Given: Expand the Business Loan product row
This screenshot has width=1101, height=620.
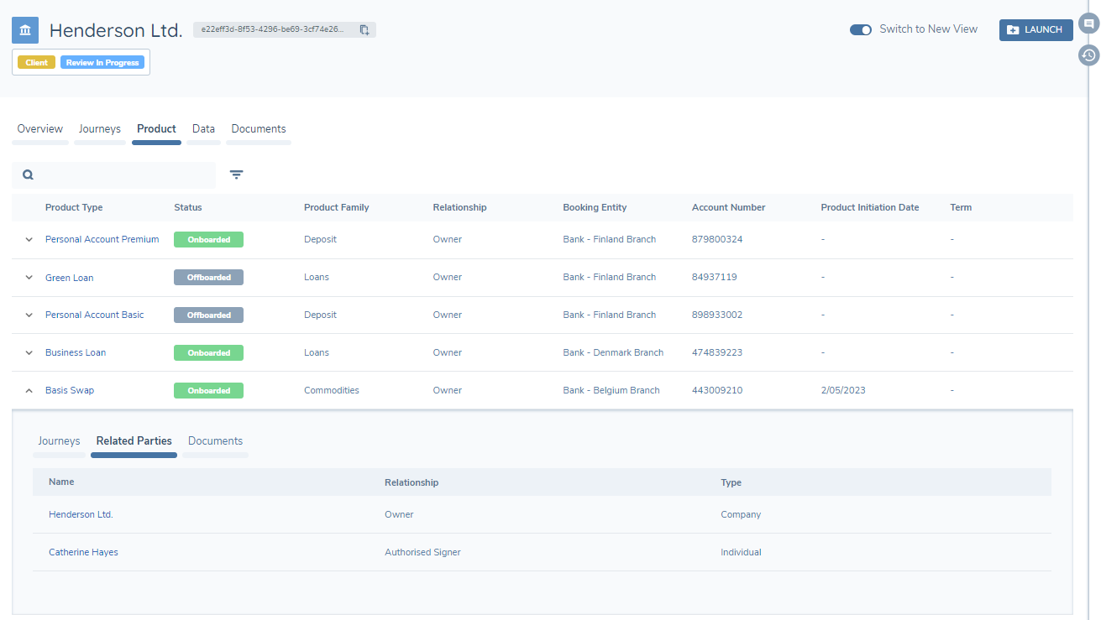Looking at the screenshot, I should pos(28,352).
